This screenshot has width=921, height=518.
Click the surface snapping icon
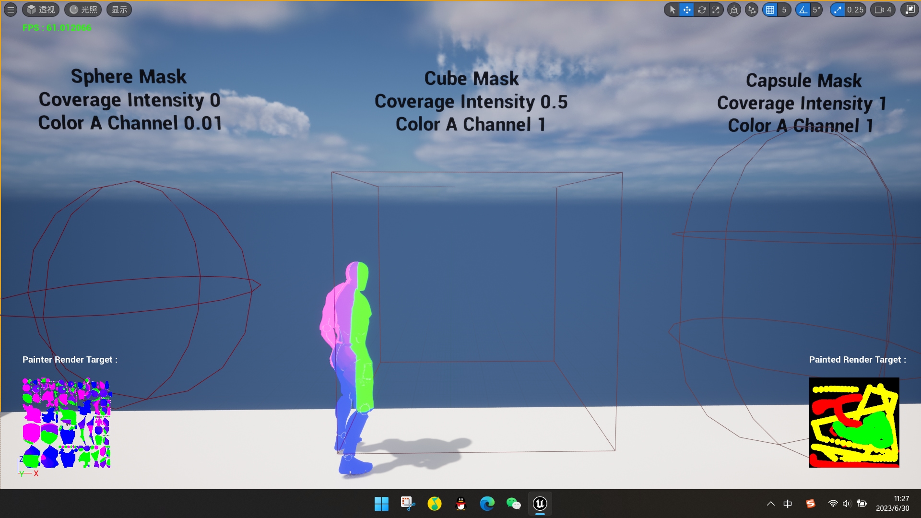pos(752,10)
